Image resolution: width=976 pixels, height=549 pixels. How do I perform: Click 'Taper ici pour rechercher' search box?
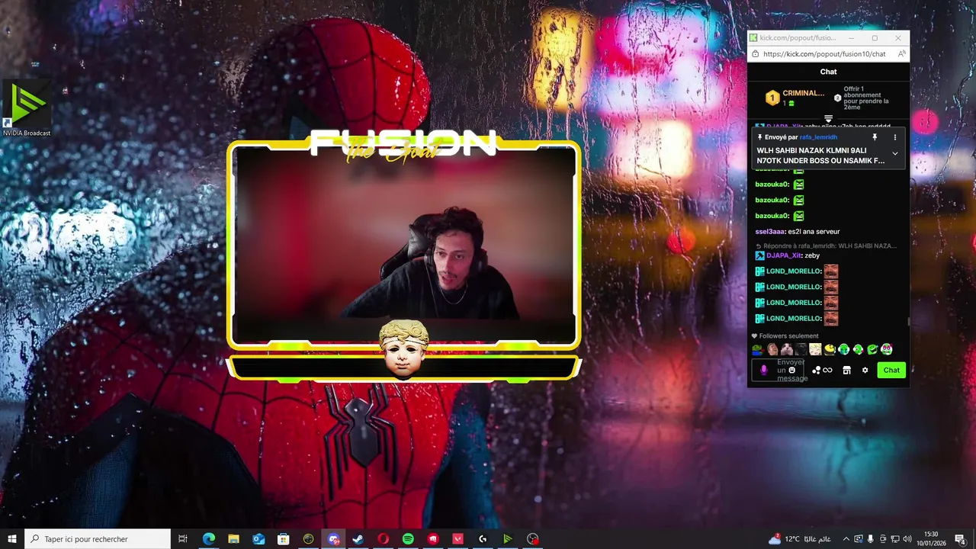point(98,539)
